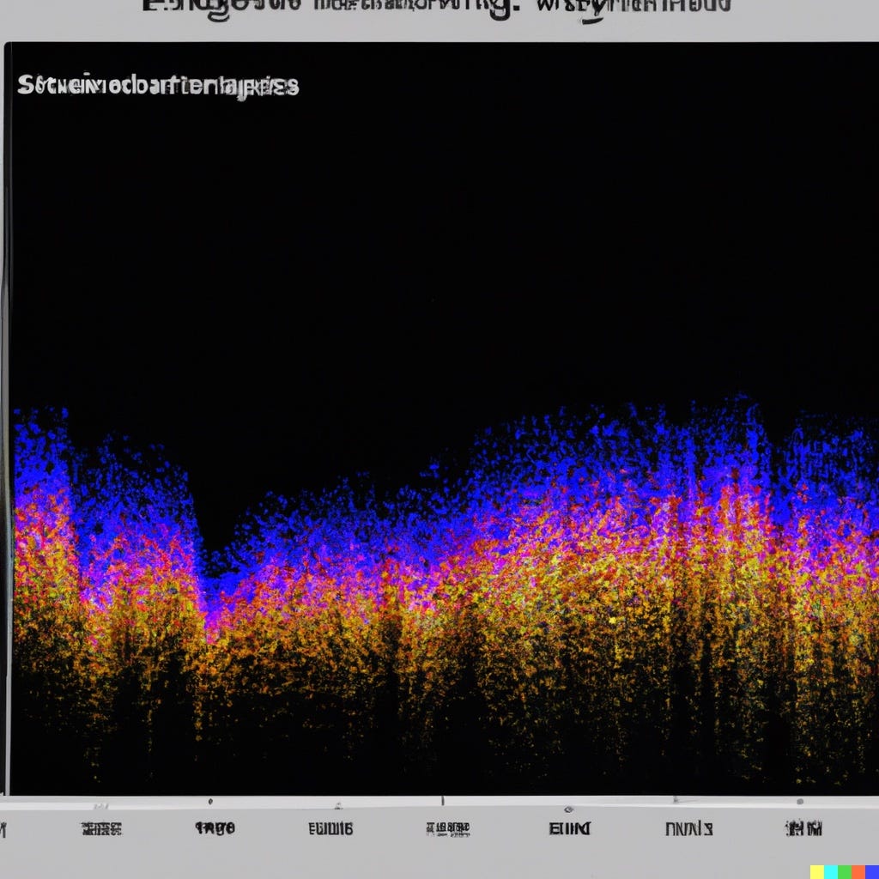Screen dimensions: 879x879
Task: Click the tick mark above the '1986' label
Action: click(209, 800)
